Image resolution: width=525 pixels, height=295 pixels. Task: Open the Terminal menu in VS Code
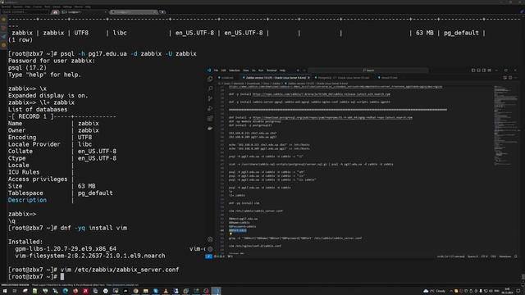(x=272, y=70)
